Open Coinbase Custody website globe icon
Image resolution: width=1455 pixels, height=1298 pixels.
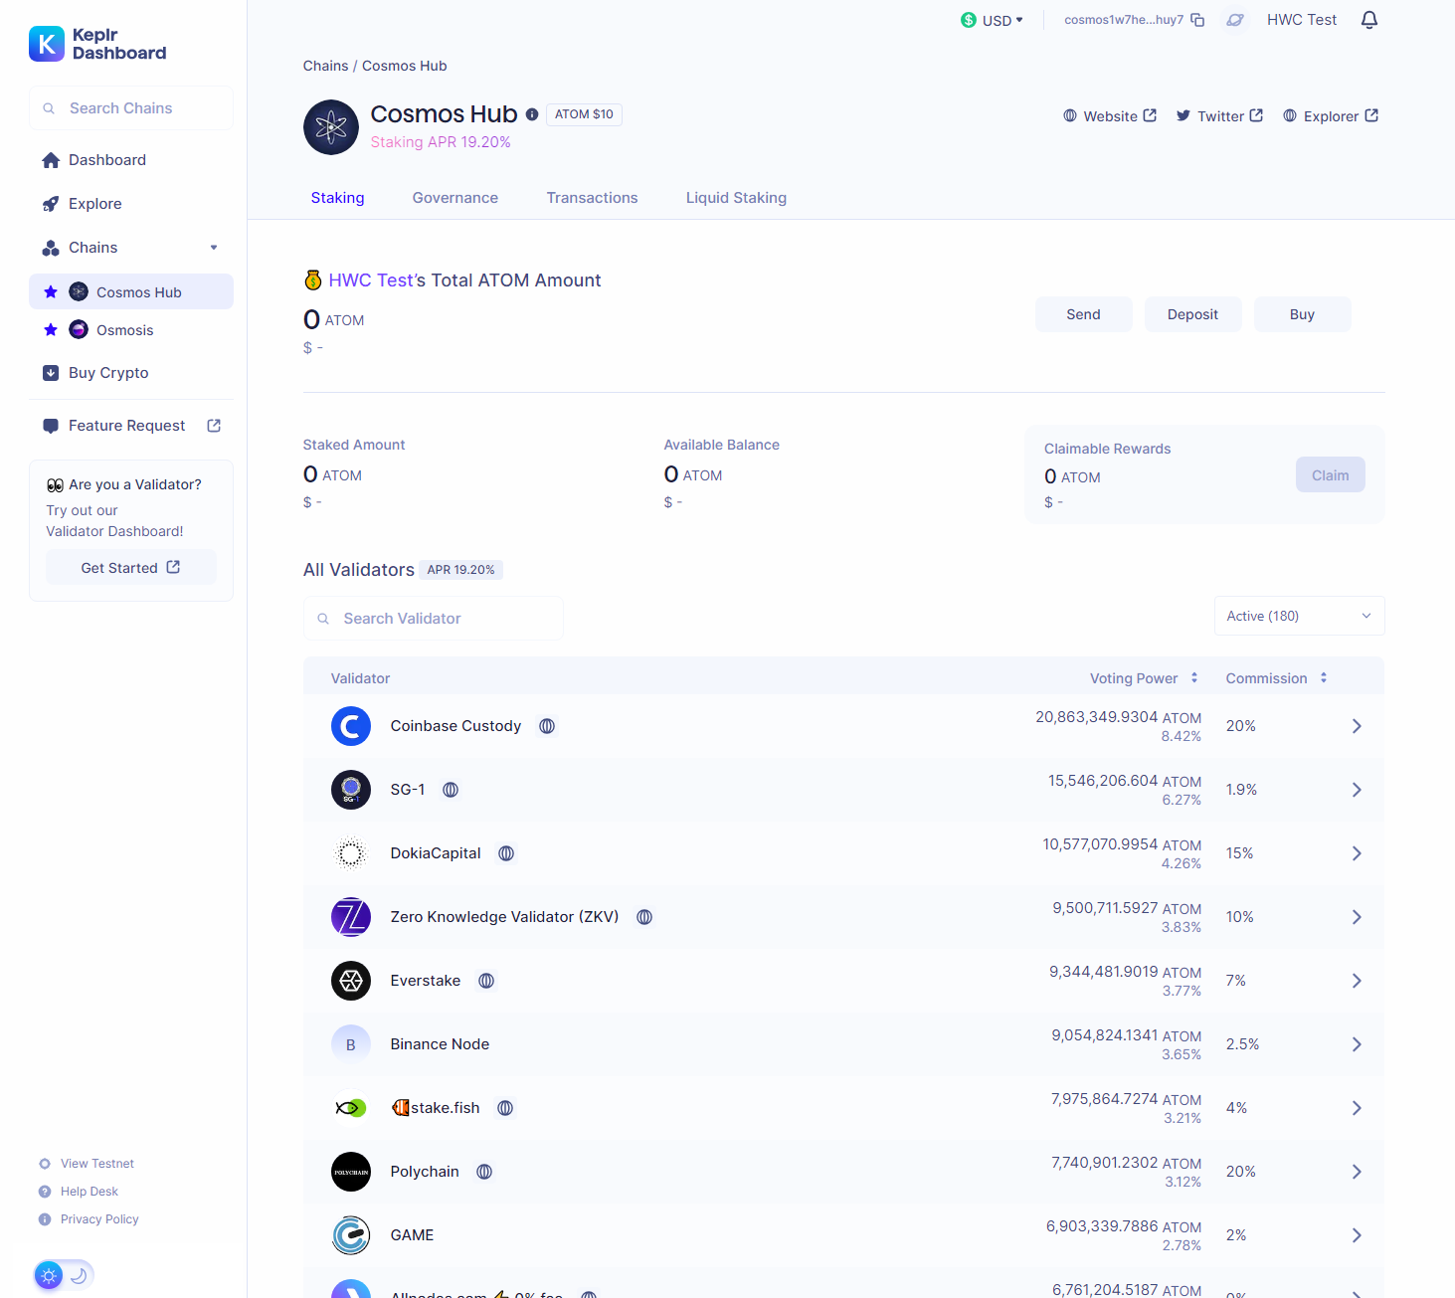pyautogui.click(x=547, y=726)
